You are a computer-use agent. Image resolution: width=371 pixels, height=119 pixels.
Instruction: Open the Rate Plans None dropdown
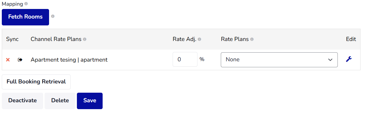click(279, 60)
